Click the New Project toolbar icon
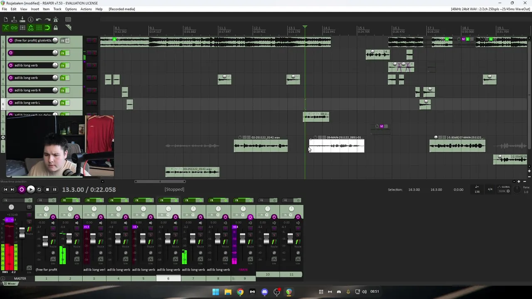Viewport: 532px width, 299px height. click(x=6, y=20)
